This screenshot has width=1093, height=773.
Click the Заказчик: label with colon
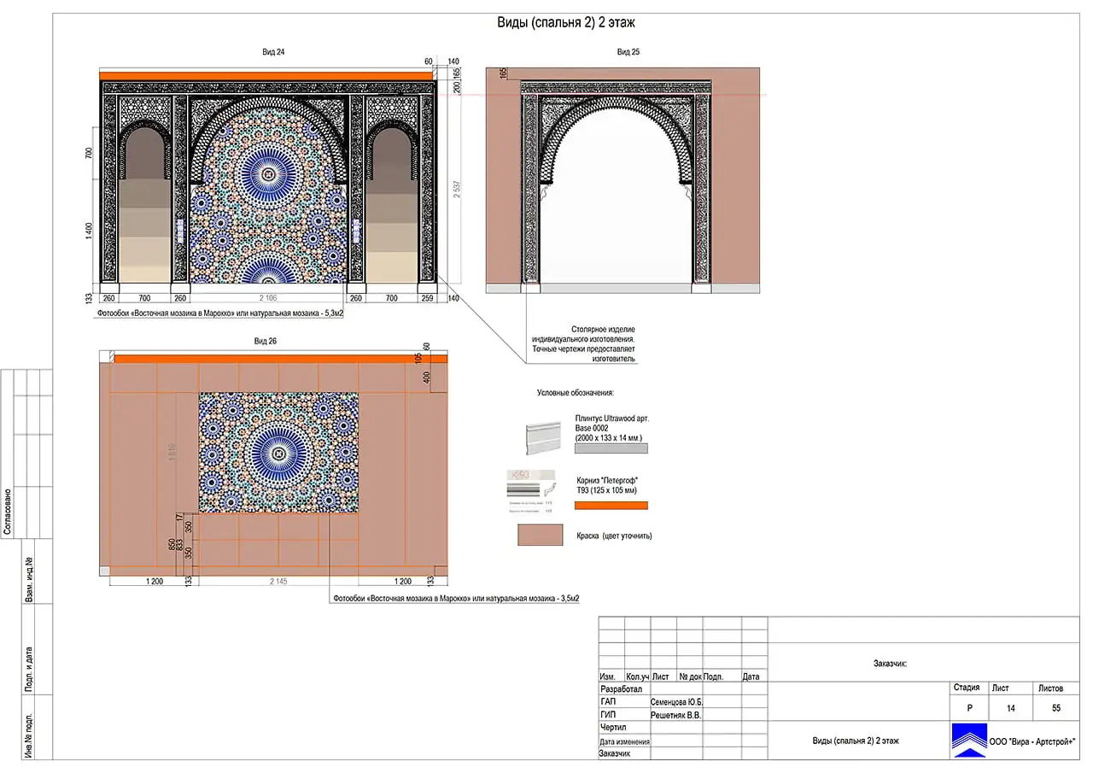[890, 663]
